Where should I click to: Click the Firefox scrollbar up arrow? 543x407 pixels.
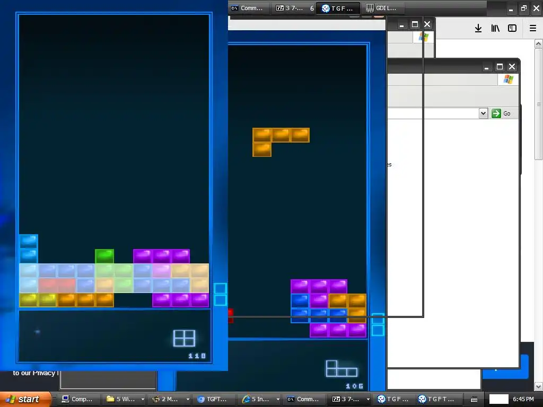click(539, 43)
